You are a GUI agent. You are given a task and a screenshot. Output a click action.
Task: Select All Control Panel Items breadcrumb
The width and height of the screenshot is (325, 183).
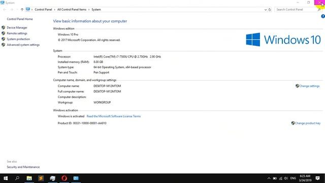pyautogui.click(x=72, y=10)
